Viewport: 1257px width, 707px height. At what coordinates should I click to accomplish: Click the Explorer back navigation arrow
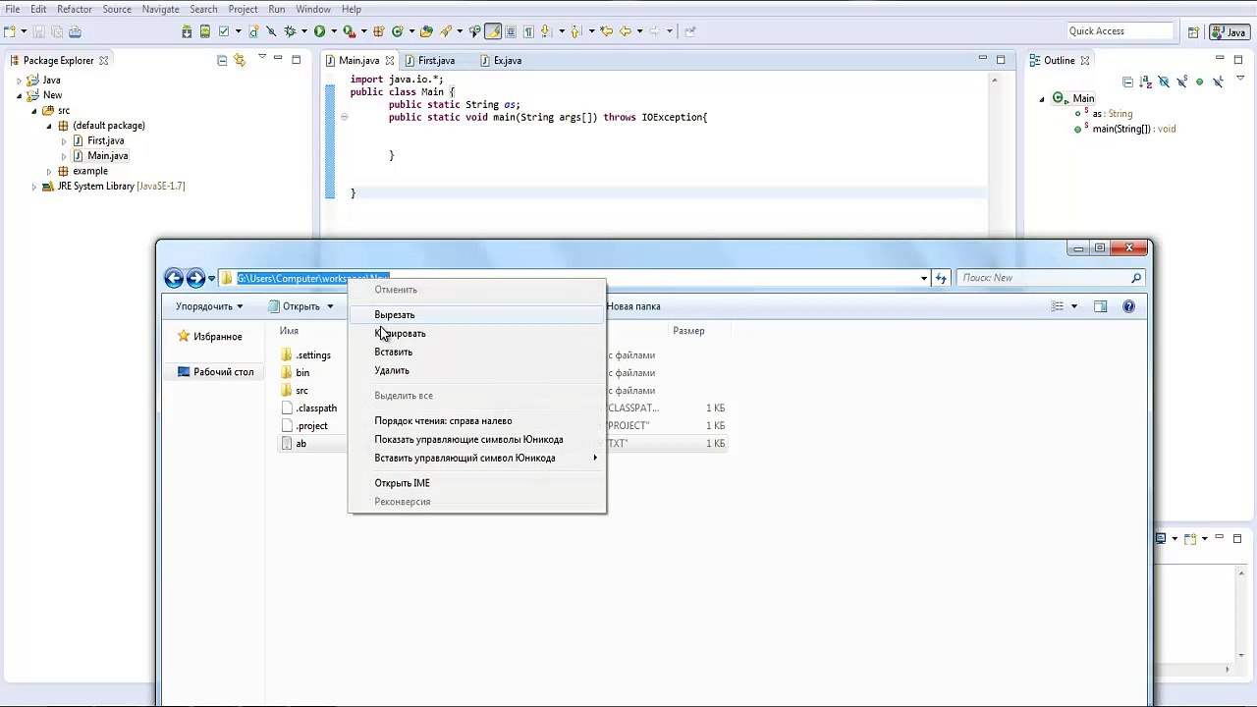pos(174,278)
